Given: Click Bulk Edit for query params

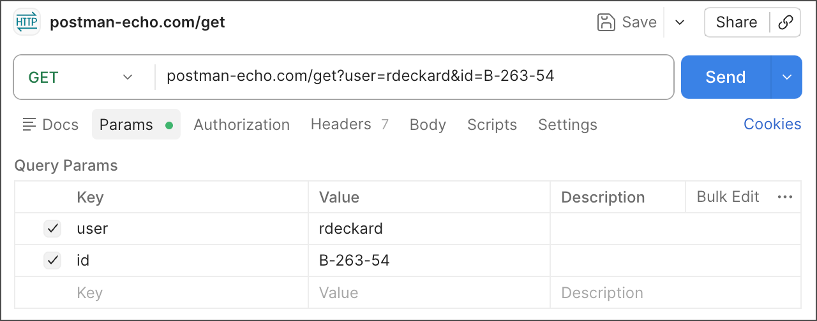Looking at the screenshot, I should [x=728, y=197].
